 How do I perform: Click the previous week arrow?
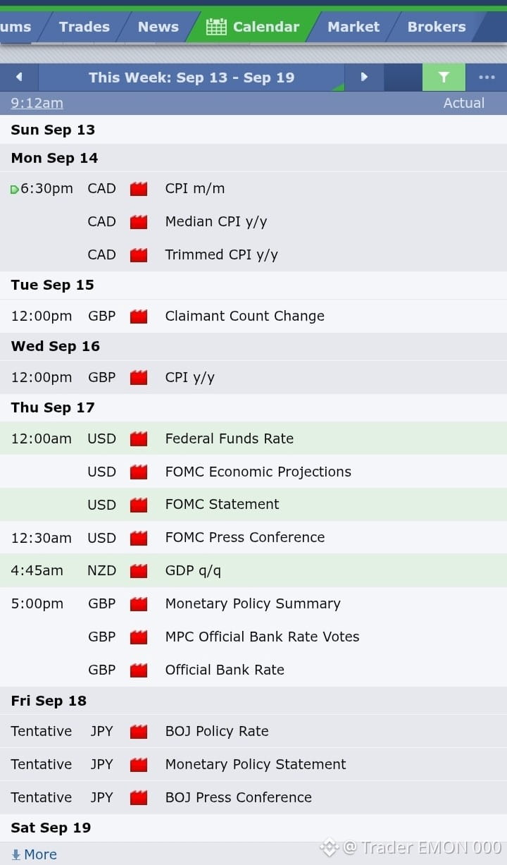(x=19, y=77)
